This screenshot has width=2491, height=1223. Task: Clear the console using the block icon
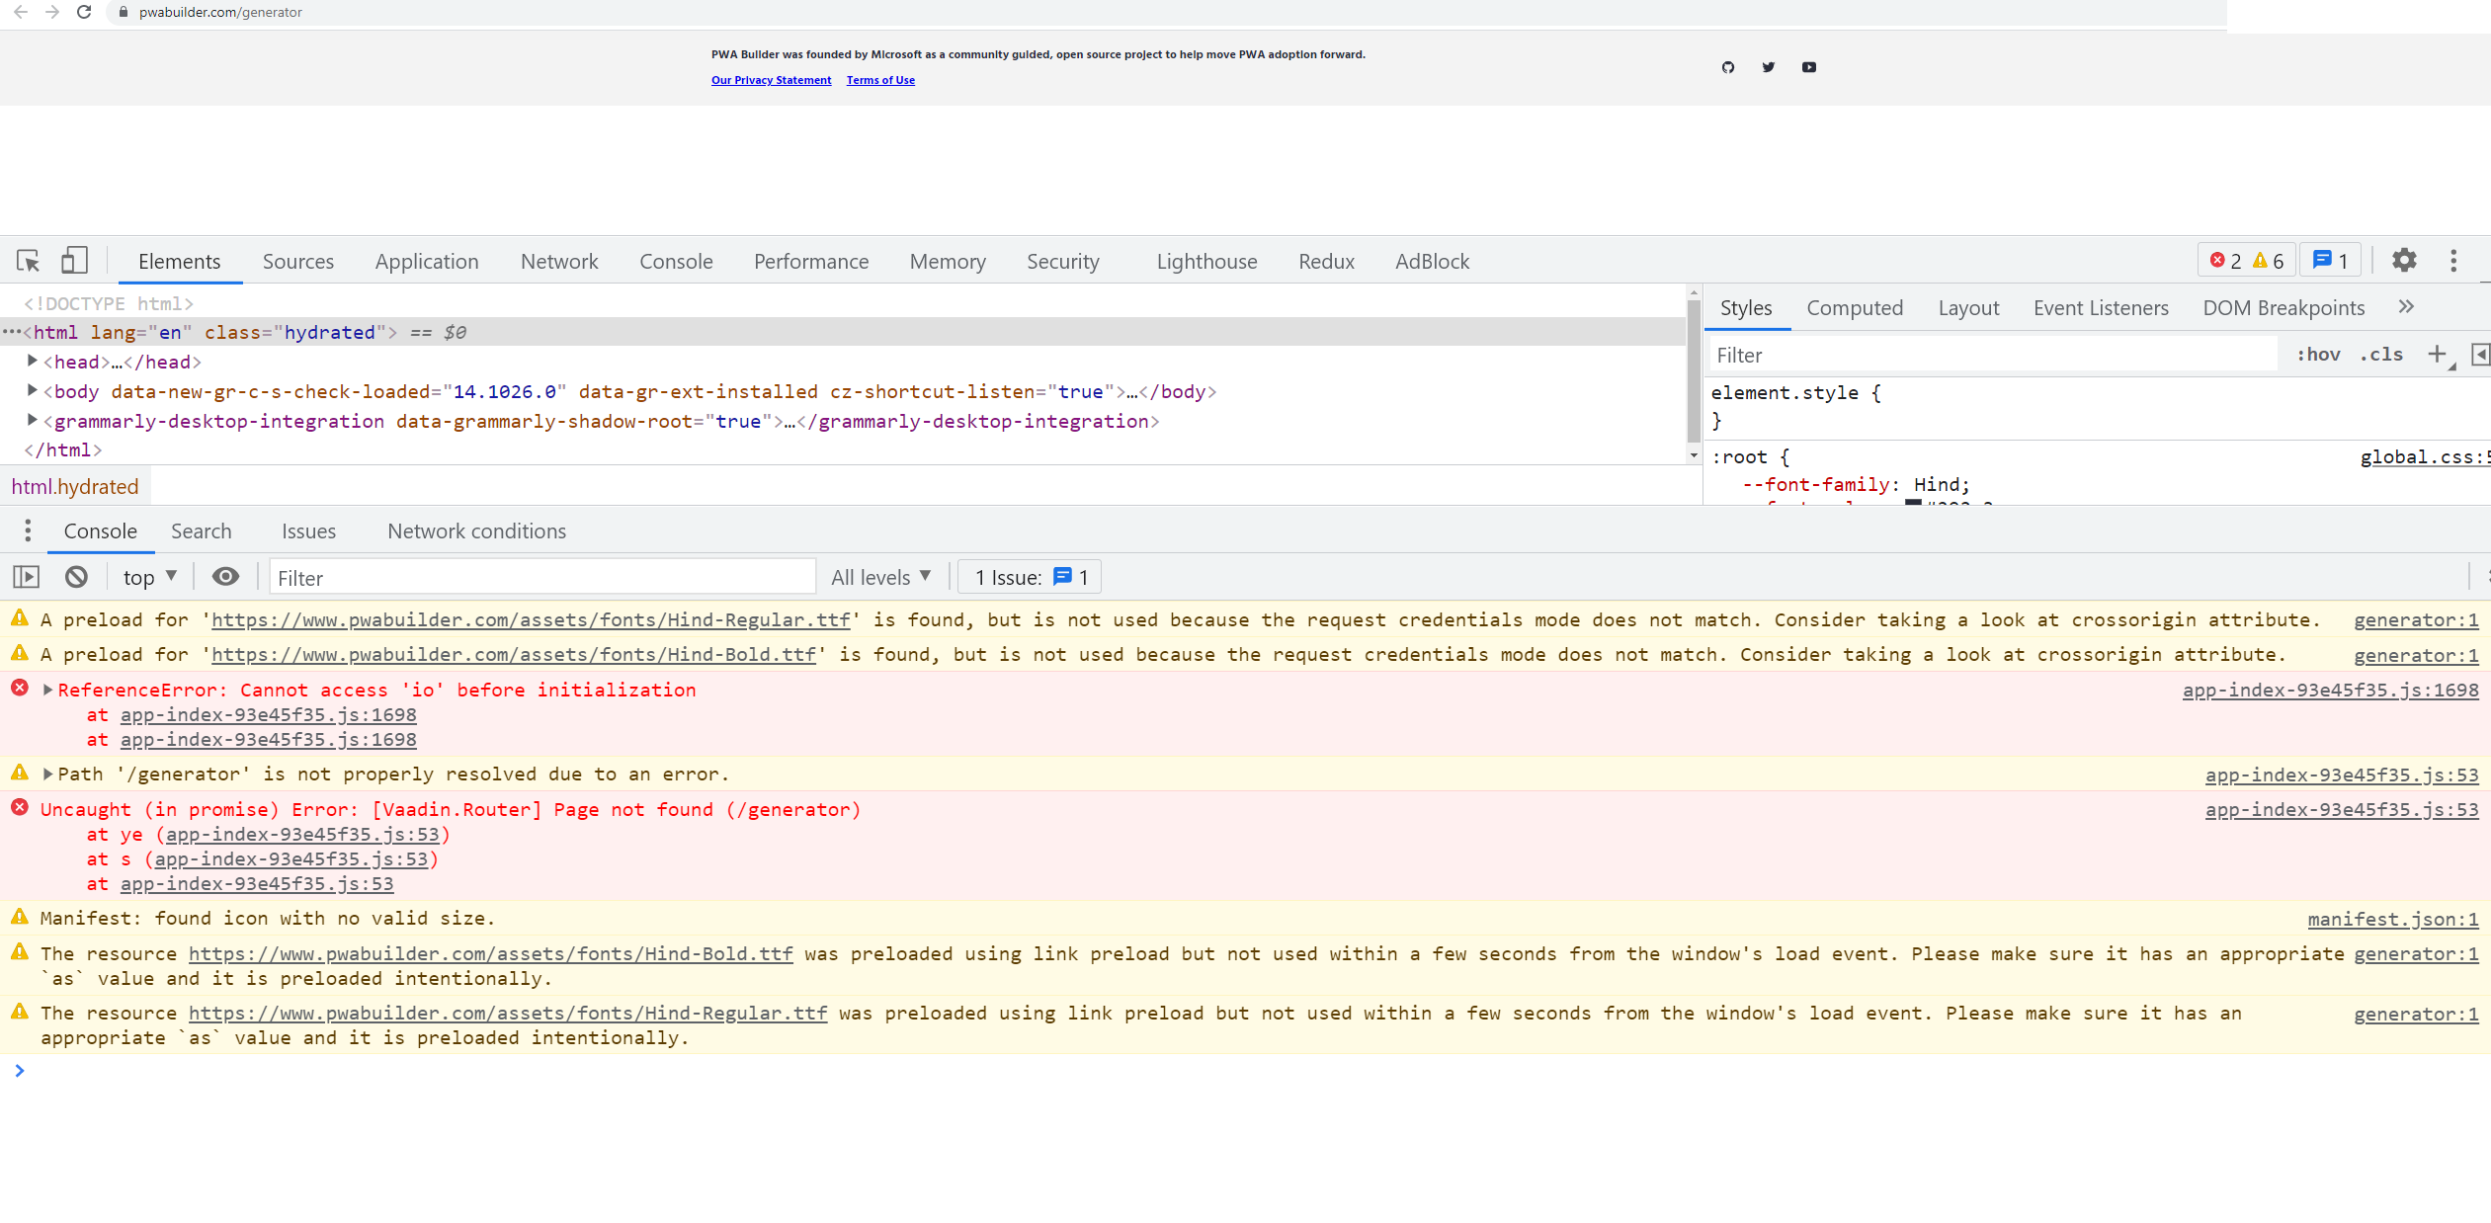pos(76,576)
